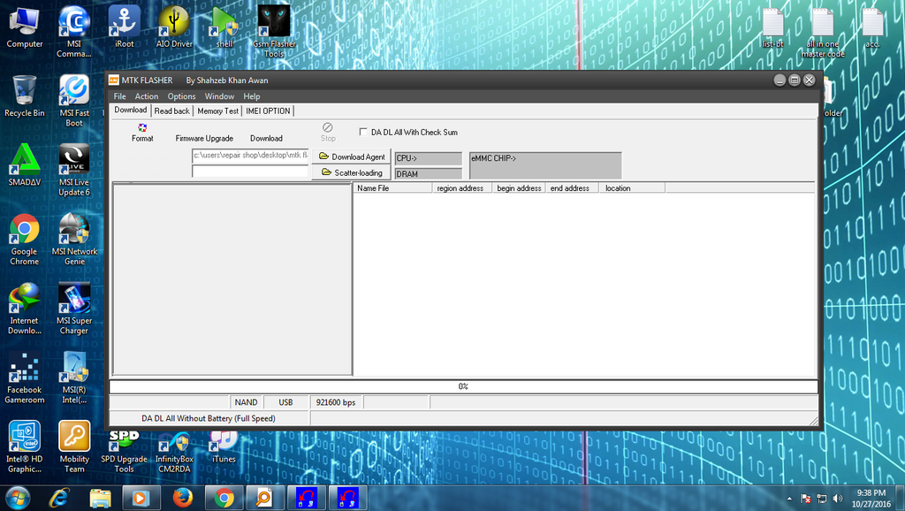905x511 pixels.
Task: Open the Action menu
Action: point(147,96)
